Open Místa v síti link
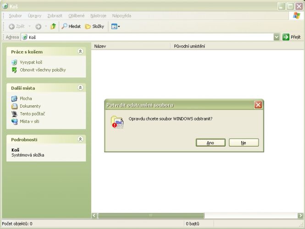Image resolution: width=305 pixels, height=229 pixels. (x=29, y=121)
